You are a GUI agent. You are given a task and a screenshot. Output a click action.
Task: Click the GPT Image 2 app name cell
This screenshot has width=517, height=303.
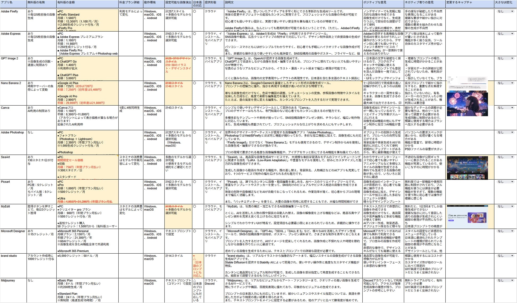coord(13,68)
